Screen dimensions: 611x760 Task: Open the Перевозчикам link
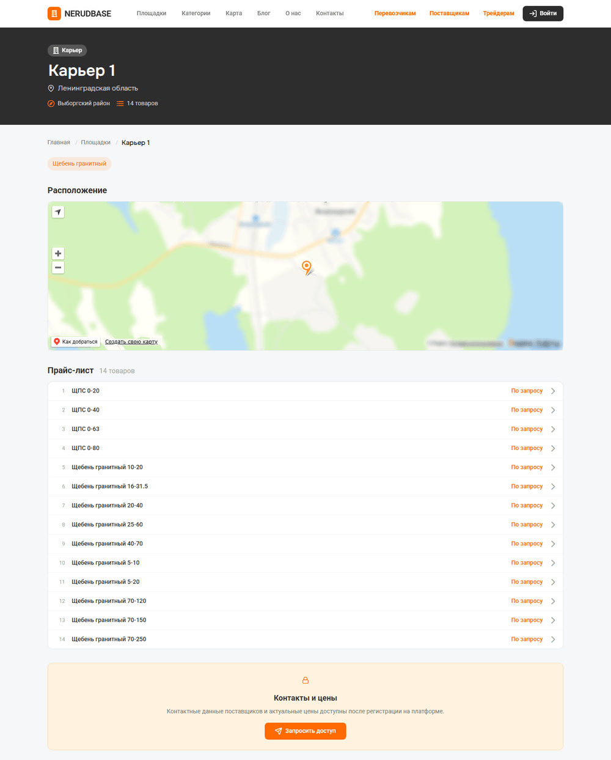(x=395, y=13)
